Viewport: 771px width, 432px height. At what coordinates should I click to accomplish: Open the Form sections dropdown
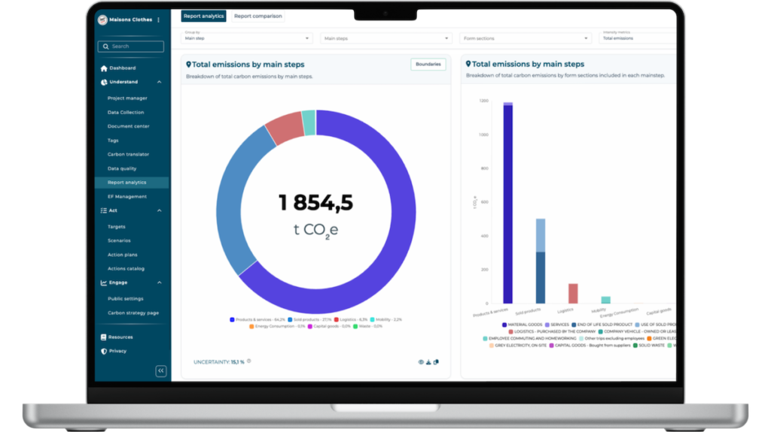point(524,38)
